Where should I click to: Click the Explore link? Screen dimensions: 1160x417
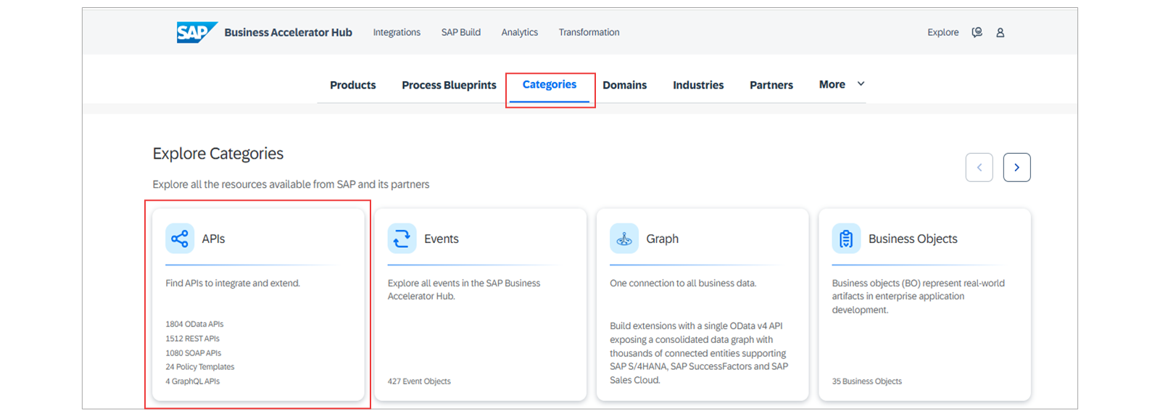(x=943, y=33)
